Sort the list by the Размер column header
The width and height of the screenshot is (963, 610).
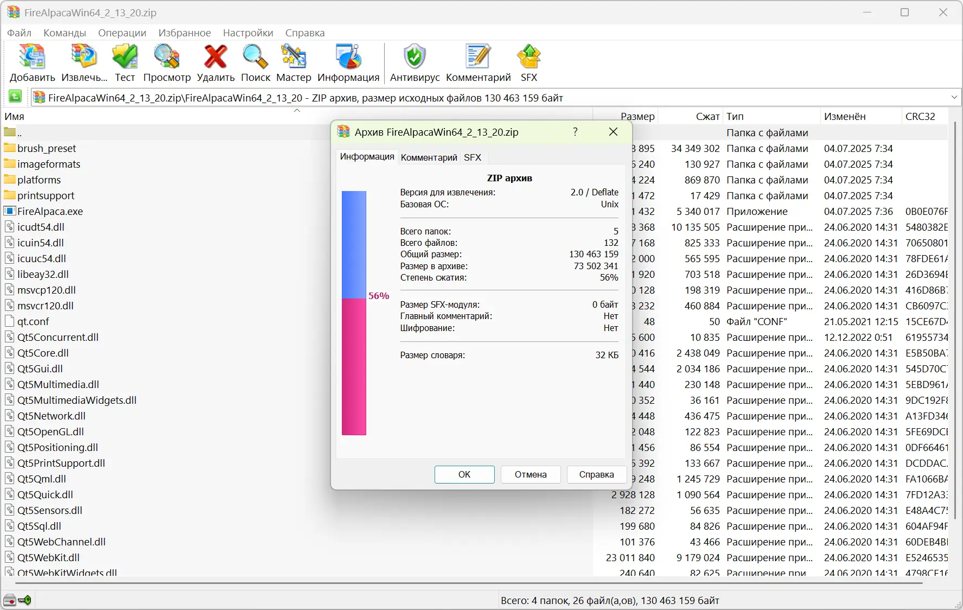626,116
